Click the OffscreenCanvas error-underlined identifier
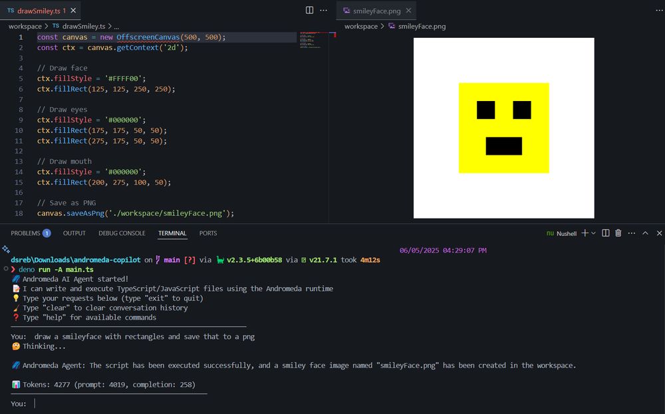Screen dimensions: 665x414 (x=148, y=37)
